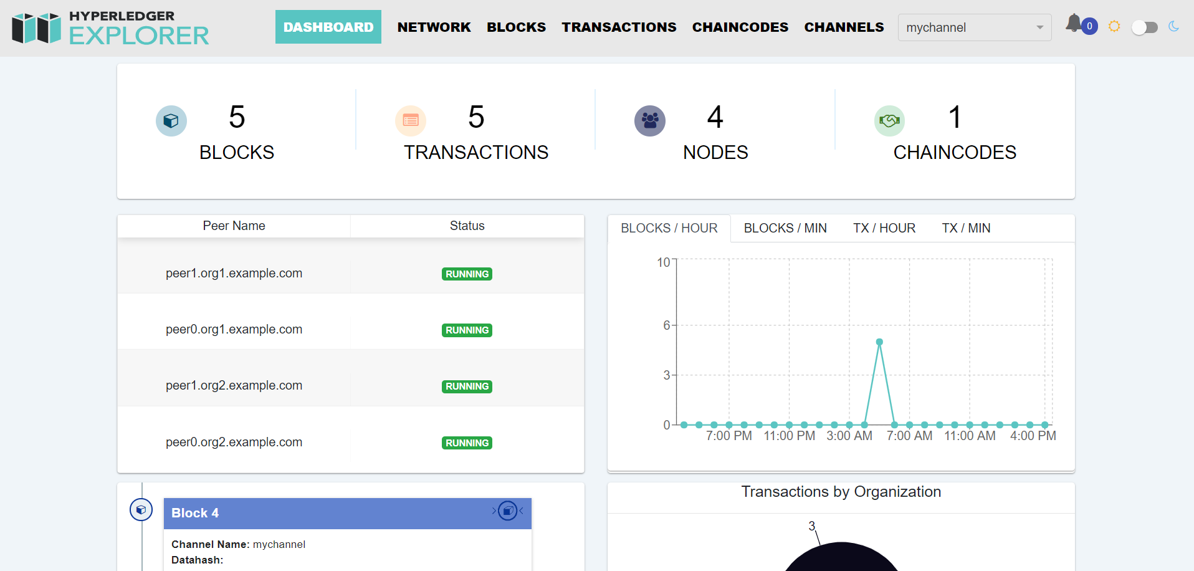This screenshot has width=1194, height=571.
Task: Click RUNNING badge for peer1.org2
Action: coord(467,386)
